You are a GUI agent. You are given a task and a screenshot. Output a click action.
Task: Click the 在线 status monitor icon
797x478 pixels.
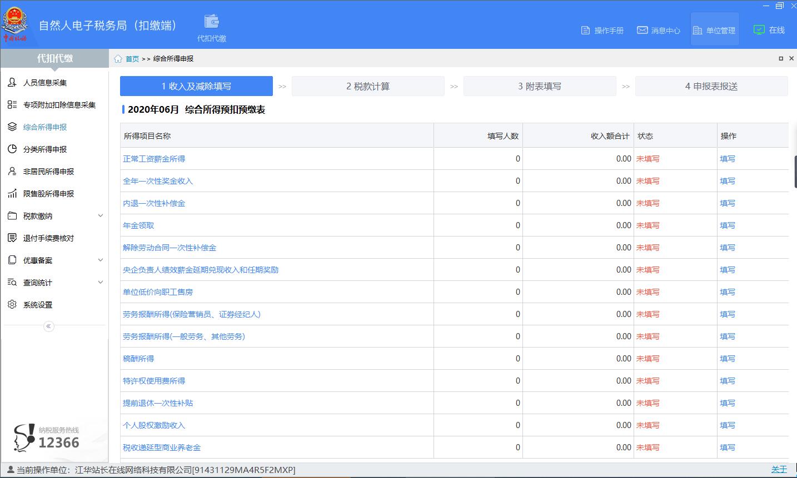coord(759,30)
